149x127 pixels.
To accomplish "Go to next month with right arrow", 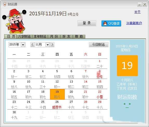I will coord(52,44).
